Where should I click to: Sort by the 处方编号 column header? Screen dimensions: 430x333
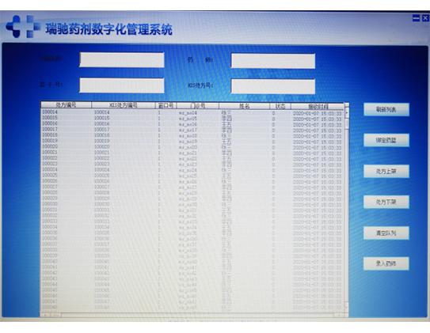(66, 105)
